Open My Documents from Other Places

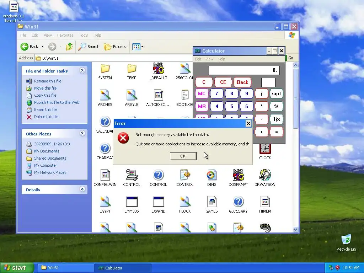tap(47, 151)
